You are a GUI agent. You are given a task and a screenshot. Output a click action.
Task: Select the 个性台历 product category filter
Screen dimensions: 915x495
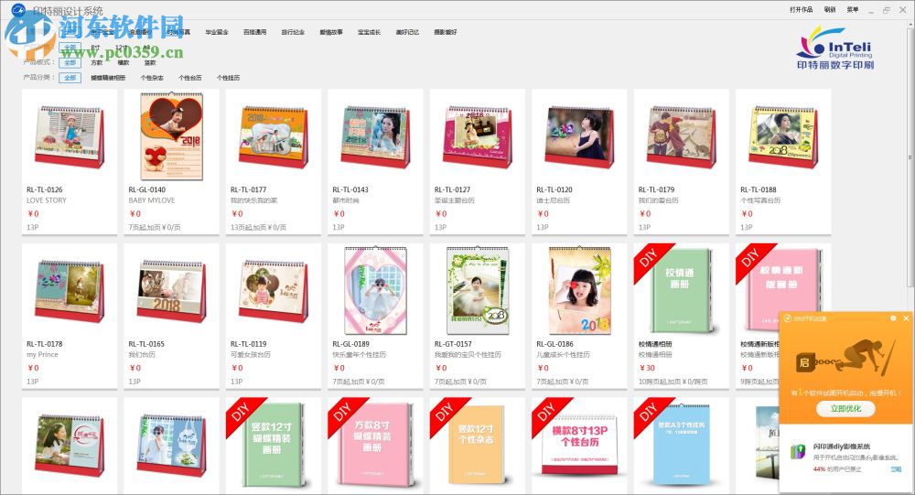(x=190, y=78)
